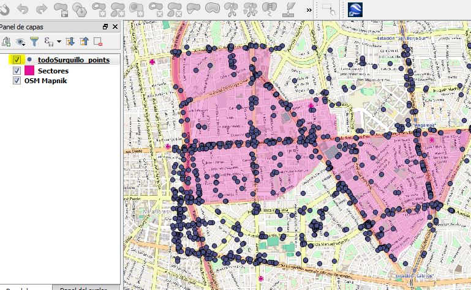Click the todoSurquillo_points blue point symbol
Screen dimensions: 471x290
pyautogui.click(x=29, y=59)
